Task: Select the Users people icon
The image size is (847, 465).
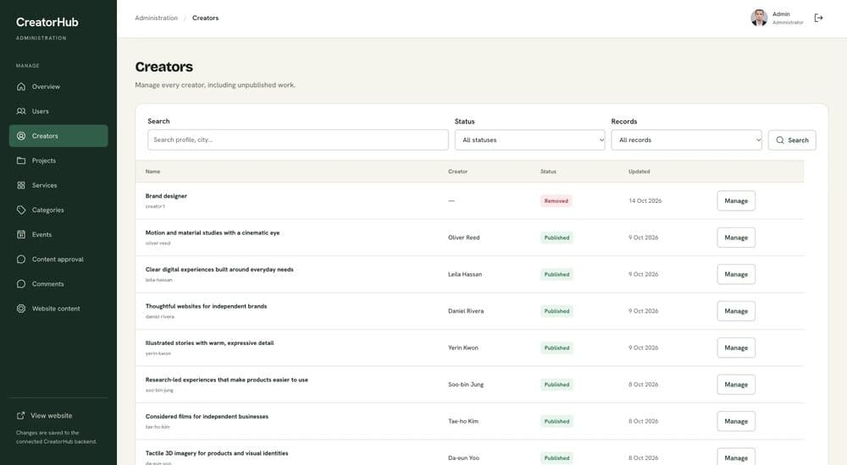Action: click(21, 111)
